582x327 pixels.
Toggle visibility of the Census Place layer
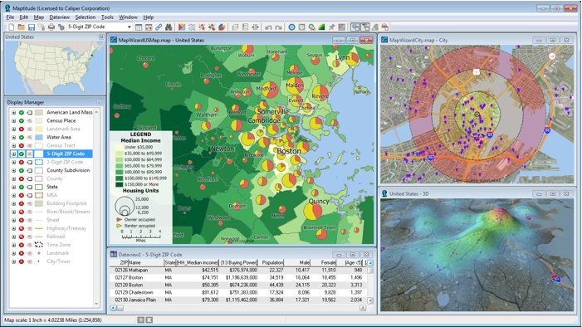[22, 120]
